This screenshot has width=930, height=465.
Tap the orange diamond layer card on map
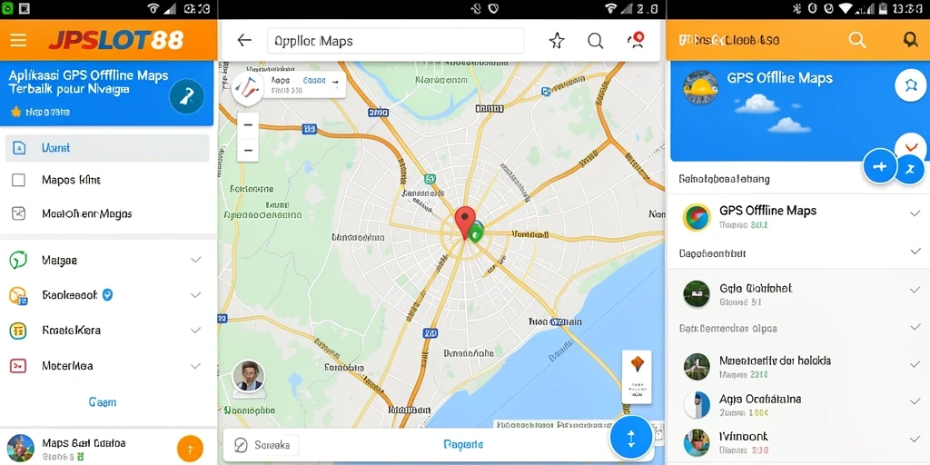(637, 377)
